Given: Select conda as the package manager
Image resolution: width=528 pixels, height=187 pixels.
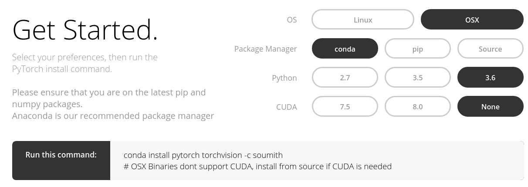Looking at the screenshot, I should [x=345, y=49].
